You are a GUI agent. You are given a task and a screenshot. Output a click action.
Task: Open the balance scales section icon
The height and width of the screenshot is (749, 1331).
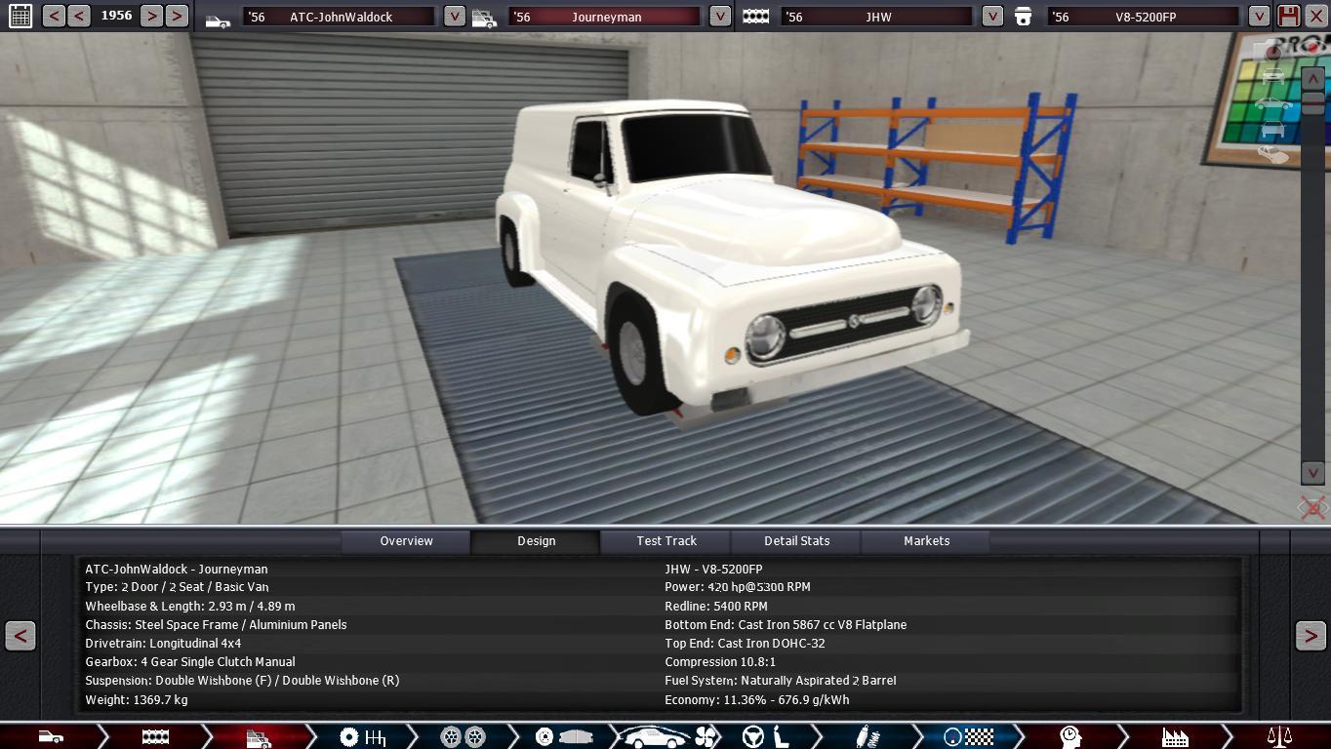coord(1278,736)
